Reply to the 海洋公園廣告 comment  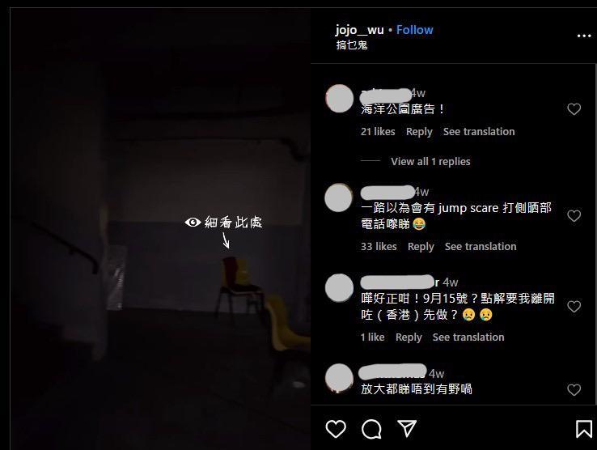[x=419, y=132]
